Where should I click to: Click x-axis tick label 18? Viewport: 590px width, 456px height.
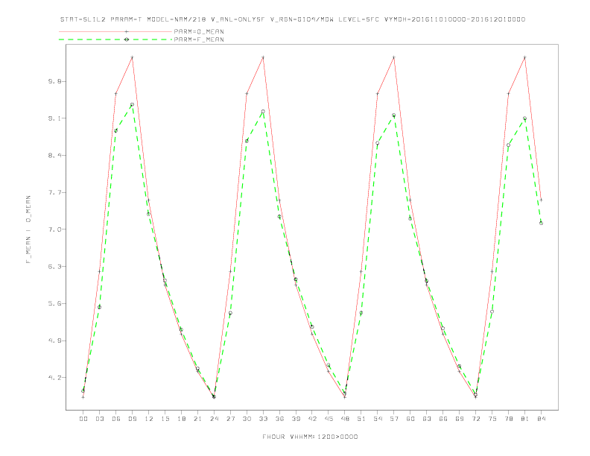point(181,419)
